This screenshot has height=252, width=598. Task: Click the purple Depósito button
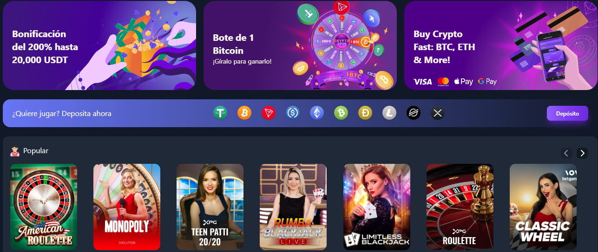[x=567, y=113]
